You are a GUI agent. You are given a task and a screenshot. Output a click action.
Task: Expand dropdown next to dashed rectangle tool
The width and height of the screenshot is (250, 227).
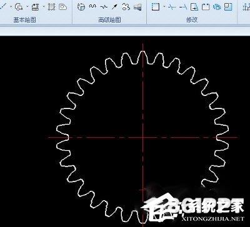click(x=164, y=6)
